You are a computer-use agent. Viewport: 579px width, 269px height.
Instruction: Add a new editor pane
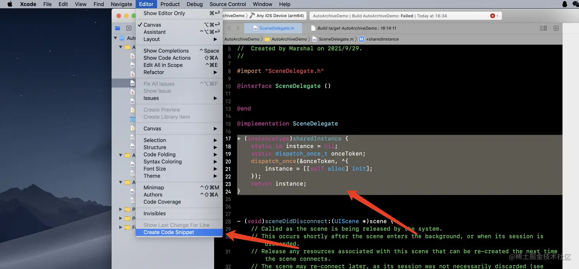[556, 28]
